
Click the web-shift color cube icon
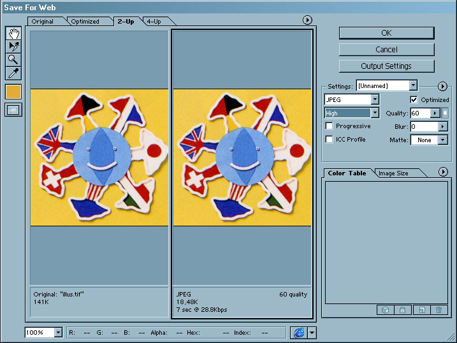[386, 310]
